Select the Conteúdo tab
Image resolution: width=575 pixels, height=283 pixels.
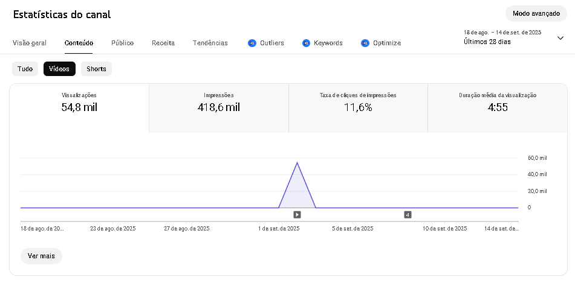click(79, 43)
